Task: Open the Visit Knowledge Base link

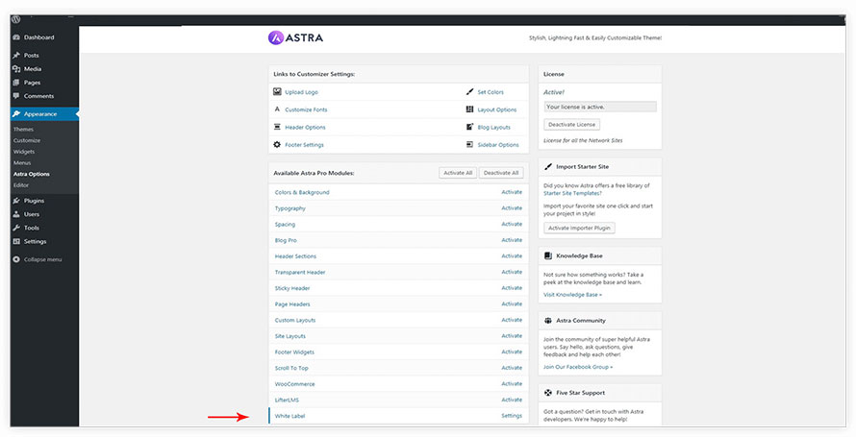Action: click(572, 295)
